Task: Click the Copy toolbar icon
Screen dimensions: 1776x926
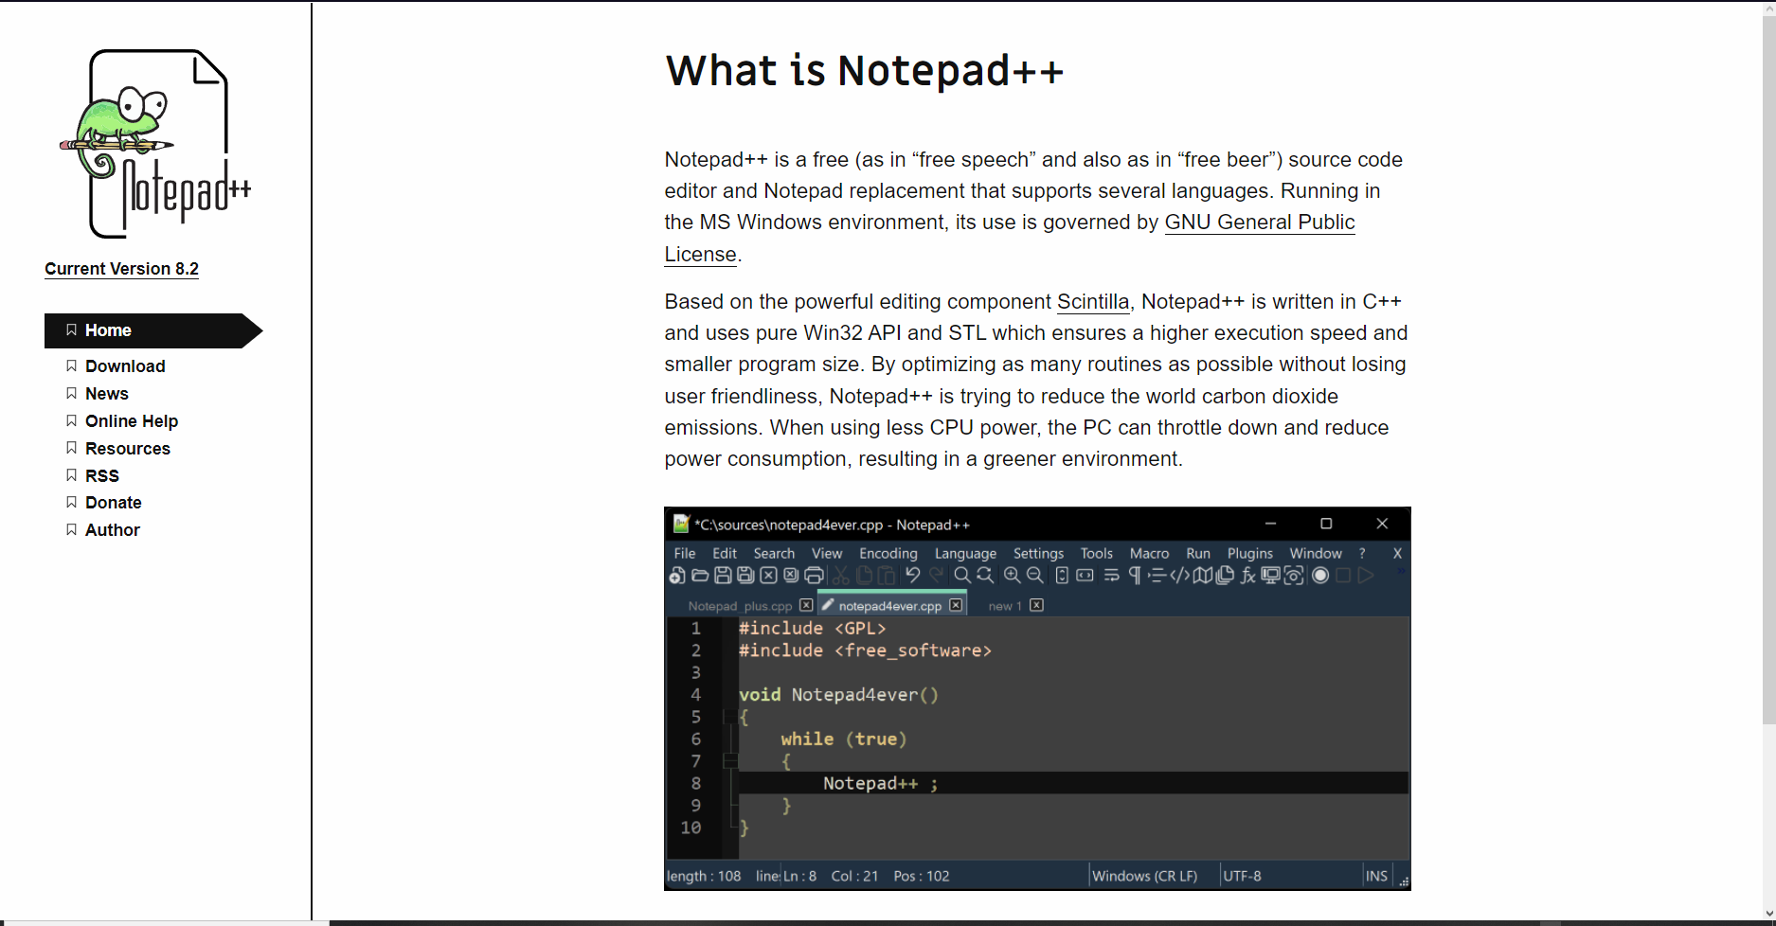Action: (x=864, y=576)
